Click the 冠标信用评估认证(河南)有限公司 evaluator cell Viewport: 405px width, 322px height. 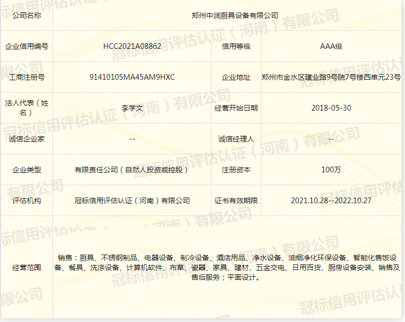132,201
